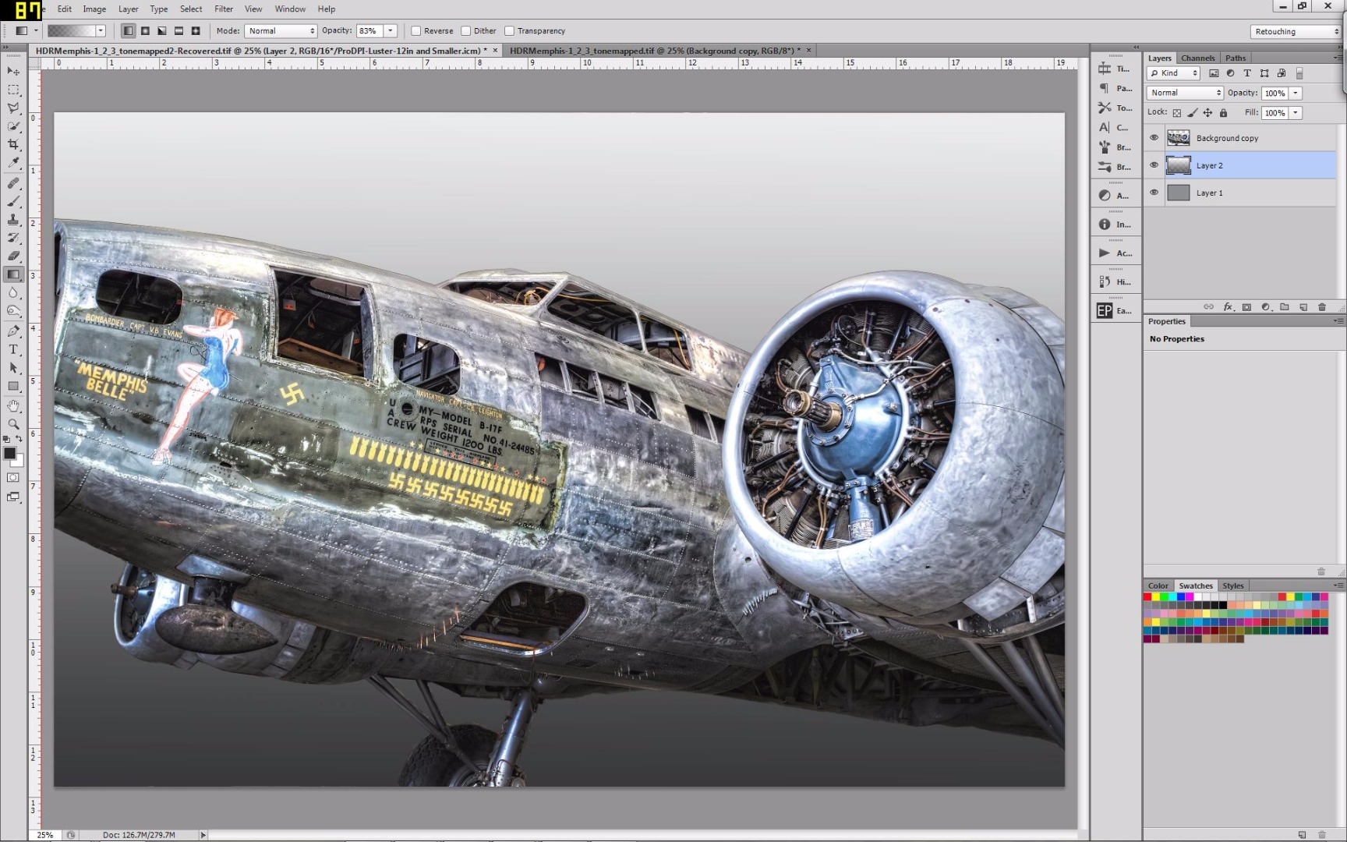Open the Filter menu
Image resolution: width=1347 pixels, height=842 pixels.
point(224,9)
